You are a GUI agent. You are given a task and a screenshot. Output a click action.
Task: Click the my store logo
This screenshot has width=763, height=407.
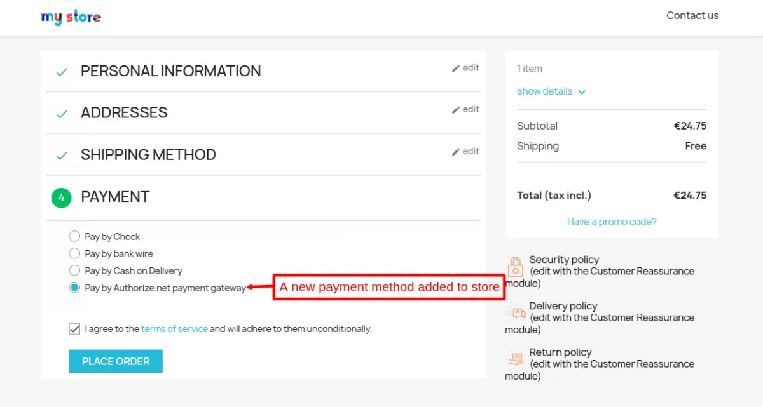[71, 17]
